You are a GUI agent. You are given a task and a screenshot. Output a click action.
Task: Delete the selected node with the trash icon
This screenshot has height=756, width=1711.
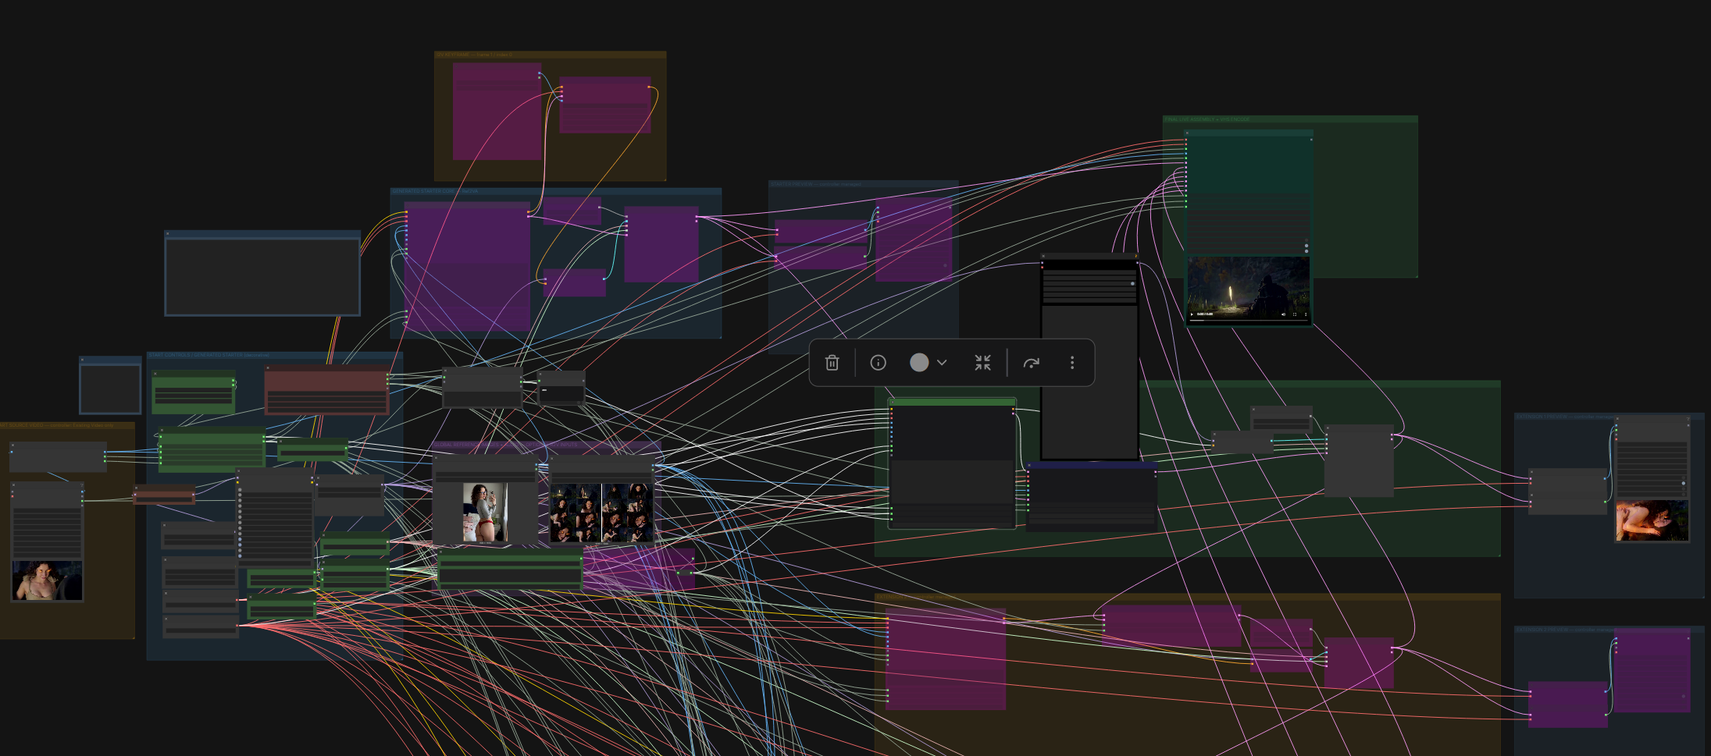832,363
